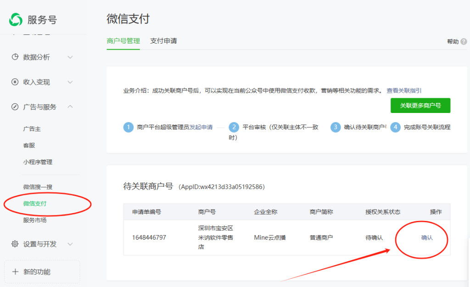Click the 商户号 column header

point(207,212)
